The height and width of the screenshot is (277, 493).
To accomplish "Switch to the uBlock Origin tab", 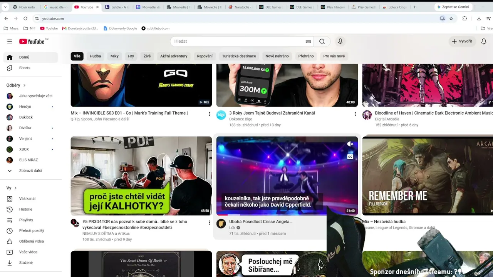I will pos(395,7).
